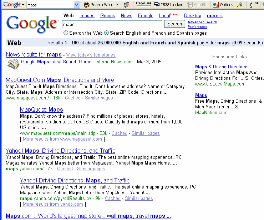Open Similar pages for ddResults.py result
264x220 pixels.
click(139, 199)
